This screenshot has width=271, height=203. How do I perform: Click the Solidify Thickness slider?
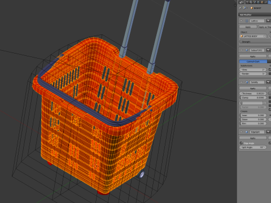pos(253,94)
